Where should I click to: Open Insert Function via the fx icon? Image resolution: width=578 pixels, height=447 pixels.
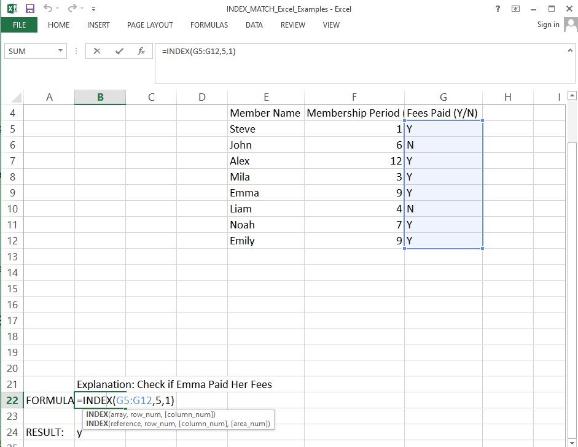pos(141,52)
